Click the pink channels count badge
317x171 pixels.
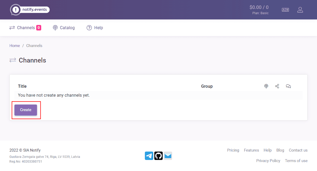click(39, 28)
